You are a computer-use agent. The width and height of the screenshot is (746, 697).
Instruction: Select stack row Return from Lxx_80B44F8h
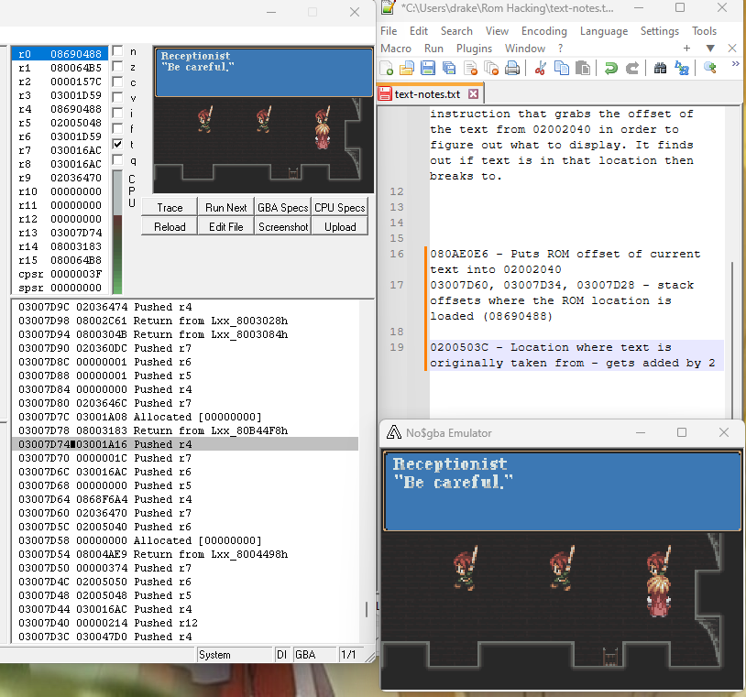[185, 430]
